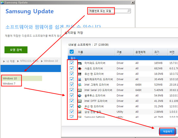Click the Samsung power settings utility icon
This screenshot has width=178, height=138.
click(x=80, y=112)
